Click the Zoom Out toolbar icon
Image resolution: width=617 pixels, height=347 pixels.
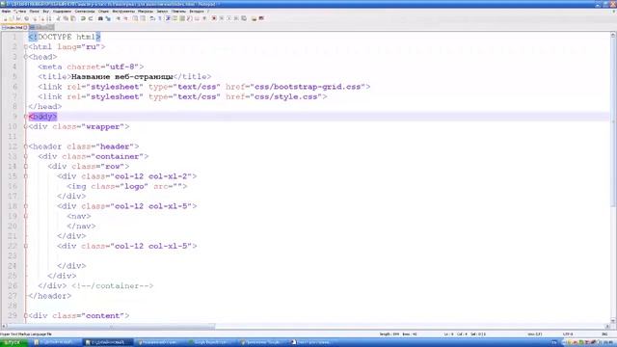pos(126,18)
